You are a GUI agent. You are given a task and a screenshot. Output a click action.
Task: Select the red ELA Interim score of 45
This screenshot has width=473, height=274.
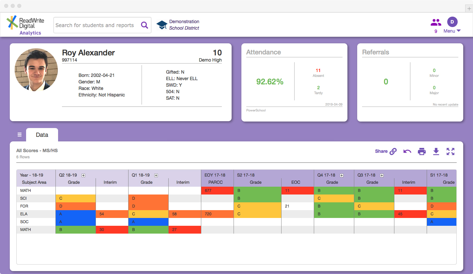[410, 214]
